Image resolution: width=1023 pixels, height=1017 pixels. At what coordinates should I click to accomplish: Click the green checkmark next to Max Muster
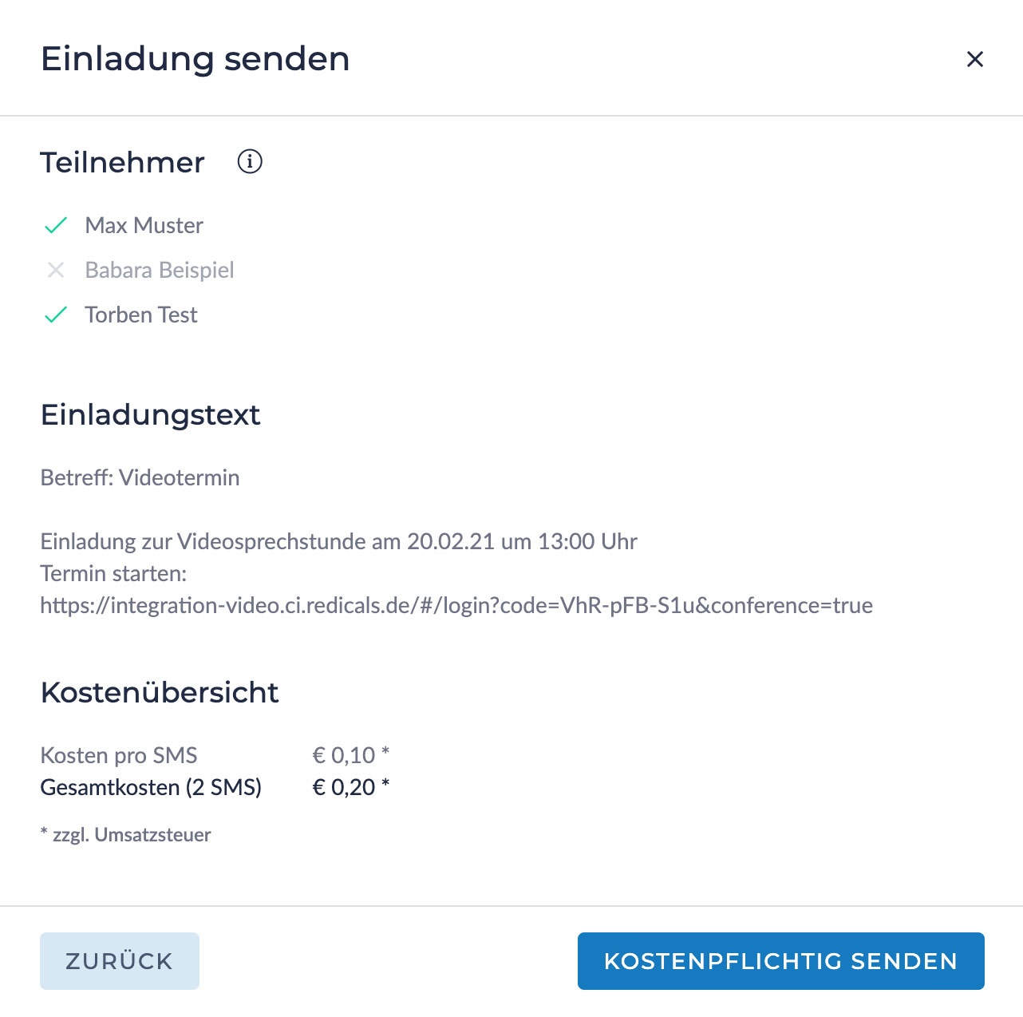pos(56,226)
